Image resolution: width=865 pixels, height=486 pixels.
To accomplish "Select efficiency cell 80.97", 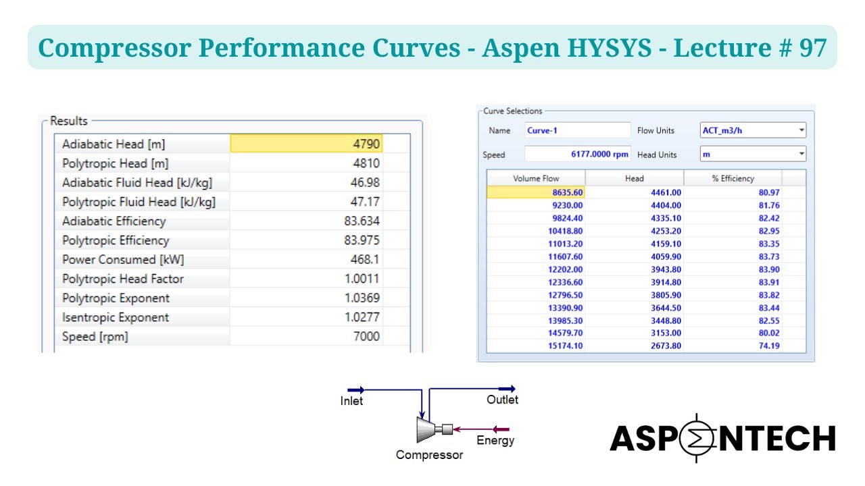I will point(733,192).
